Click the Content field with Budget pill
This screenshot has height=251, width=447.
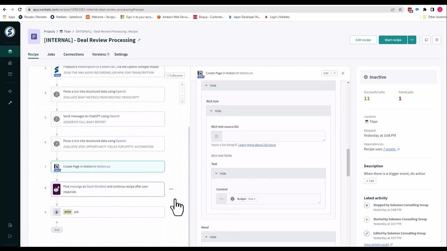tap(268, 199)
